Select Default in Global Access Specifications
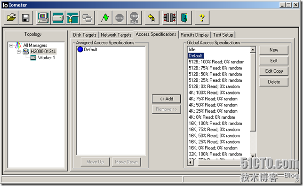This screenshot has height=186, width=303. click(x=196, y=56)
